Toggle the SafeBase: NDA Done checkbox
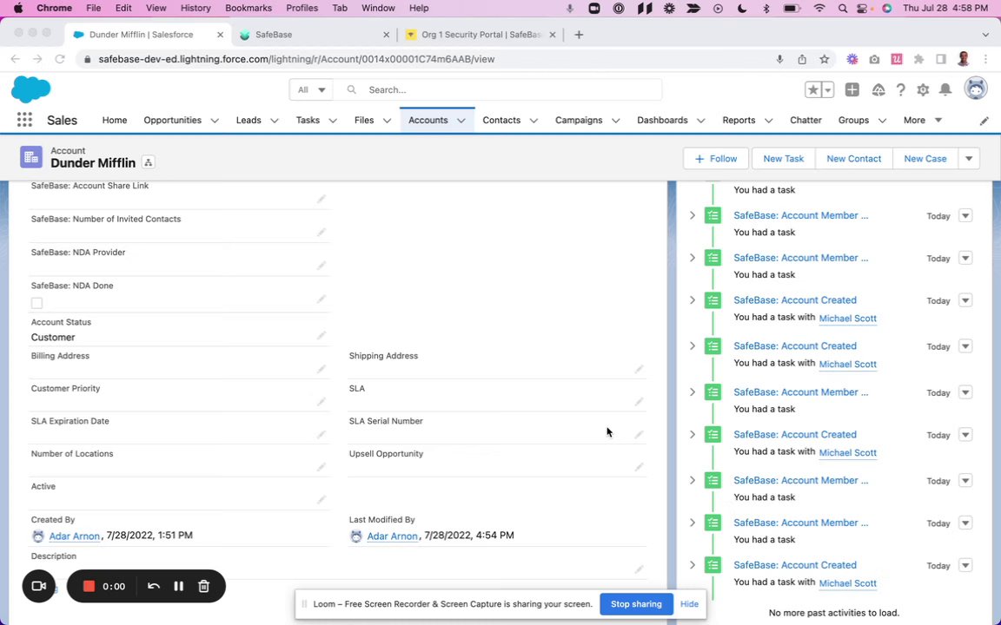The width and height of the screenshot is (1001, 625). tap(37, 303)
